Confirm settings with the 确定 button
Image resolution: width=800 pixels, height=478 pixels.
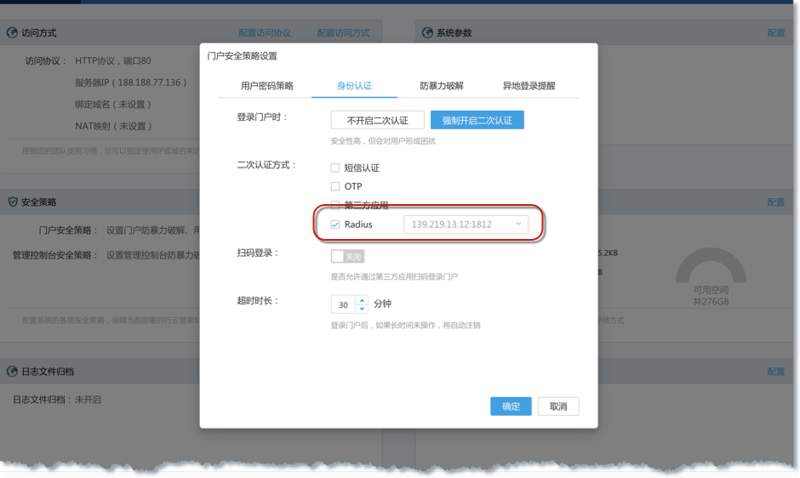coord(511,407)
